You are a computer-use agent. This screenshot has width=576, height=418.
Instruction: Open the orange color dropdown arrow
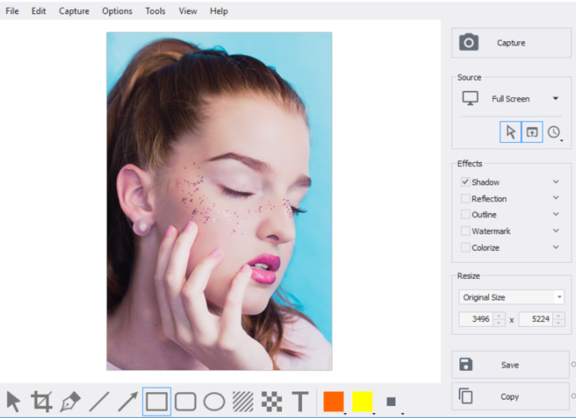pos(345,413)
